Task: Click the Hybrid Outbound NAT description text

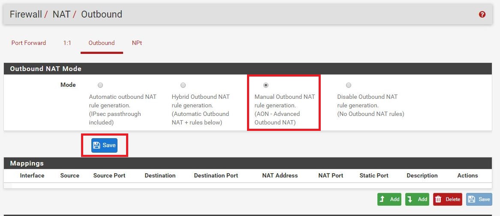Action: pyautogui.click(x=201, y=109)
